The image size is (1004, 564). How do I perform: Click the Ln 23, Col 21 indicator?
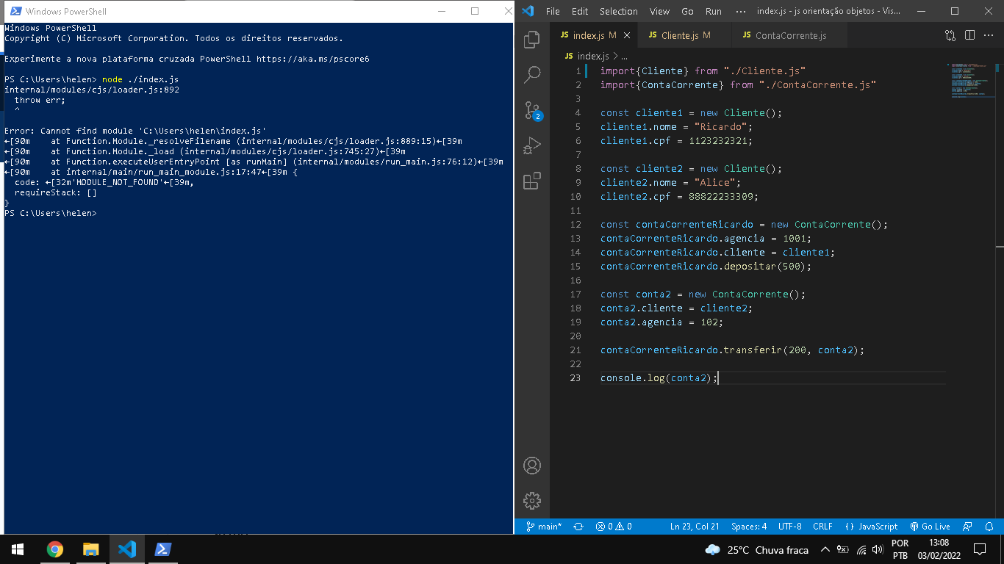pos(695,527)
